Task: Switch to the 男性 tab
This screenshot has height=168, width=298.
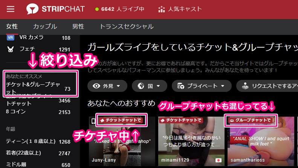Action: pyautogui.click(x=78, y=27)
